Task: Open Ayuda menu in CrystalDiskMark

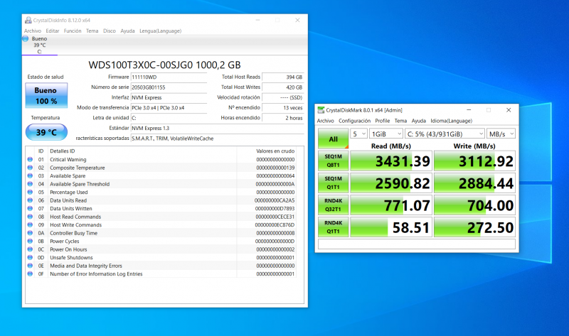Action: [x=419, y=121]
